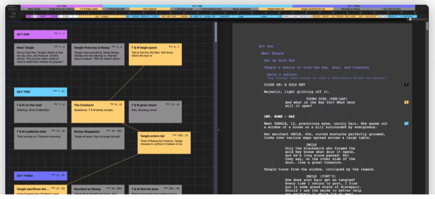Screen dimensions: 435x199
Task: Select the ACT THREE segment in Outline 1 timeline
Action: click(x=354, y=6)
